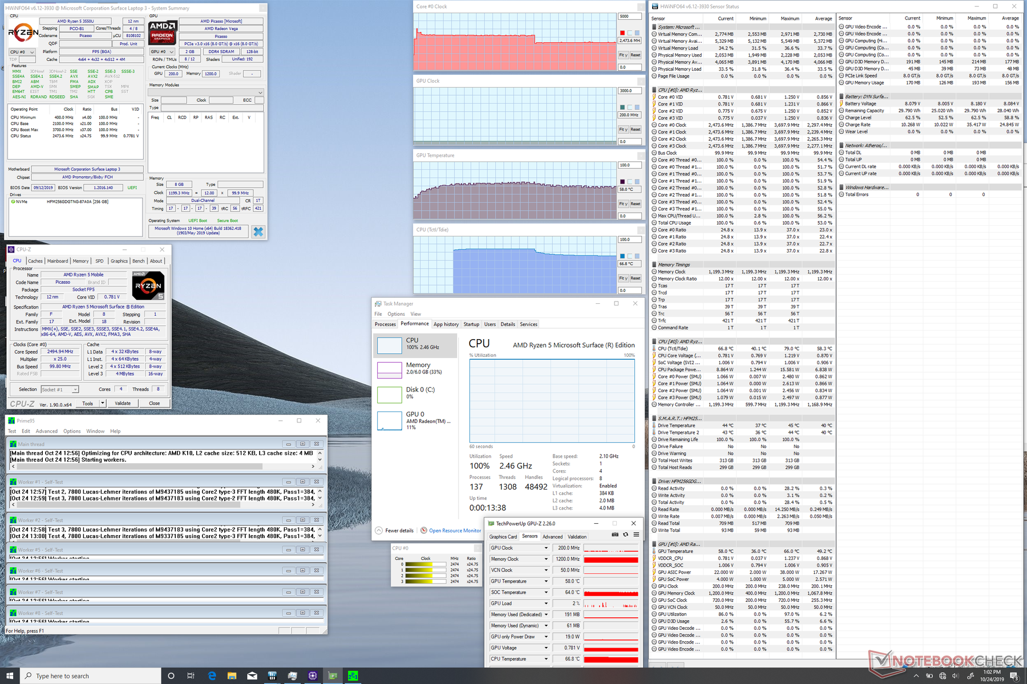Image resolution: width=1027 pixels, height=684 pixels.
Task: Open the Advanced menu in Prime95
Action: tap(46, 431)
